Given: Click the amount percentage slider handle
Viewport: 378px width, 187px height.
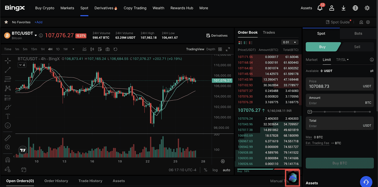Looking at the screenshot, I should click(310, 112).
